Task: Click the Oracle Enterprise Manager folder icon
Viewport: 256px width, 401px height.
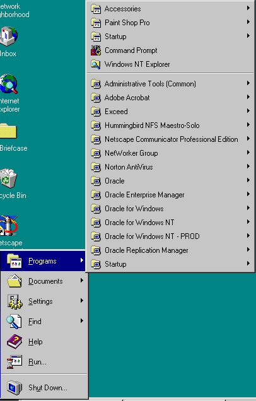Action: pos(96,195)
